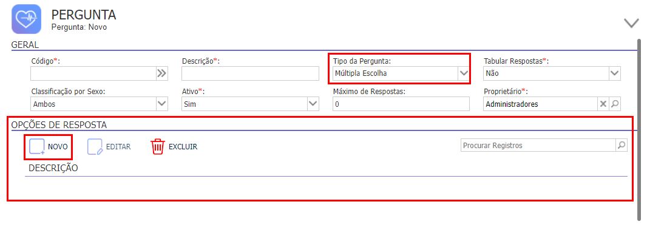Click the EDITAR pencil icon
Image resolution: width=647 pixels, height=227 pixels.
click(95, 146)
